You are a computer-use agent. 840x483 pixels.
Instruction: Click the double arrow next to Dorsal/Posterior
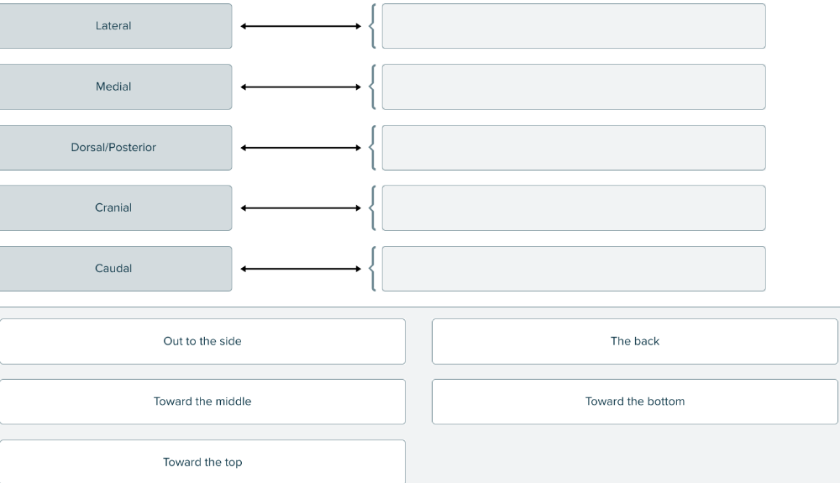(301, 148)
